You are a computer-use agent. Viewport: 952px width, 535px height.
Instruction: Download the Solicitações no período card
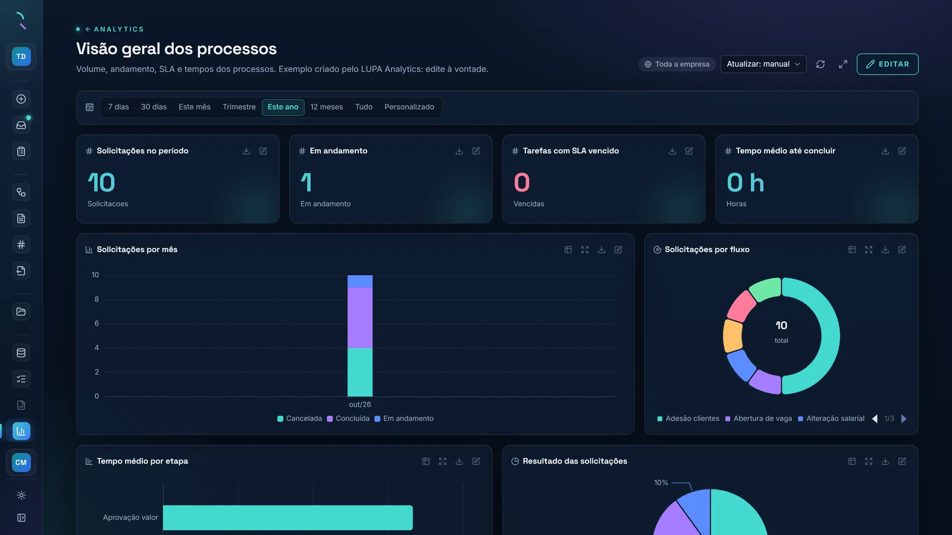pyautogui.click(x=246, y=151)
